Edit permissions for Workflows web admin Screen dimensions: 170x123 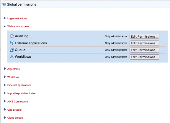(144, 57)
